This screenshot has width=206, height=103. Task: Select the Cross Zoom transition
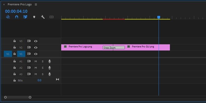[x=114, y=48]
